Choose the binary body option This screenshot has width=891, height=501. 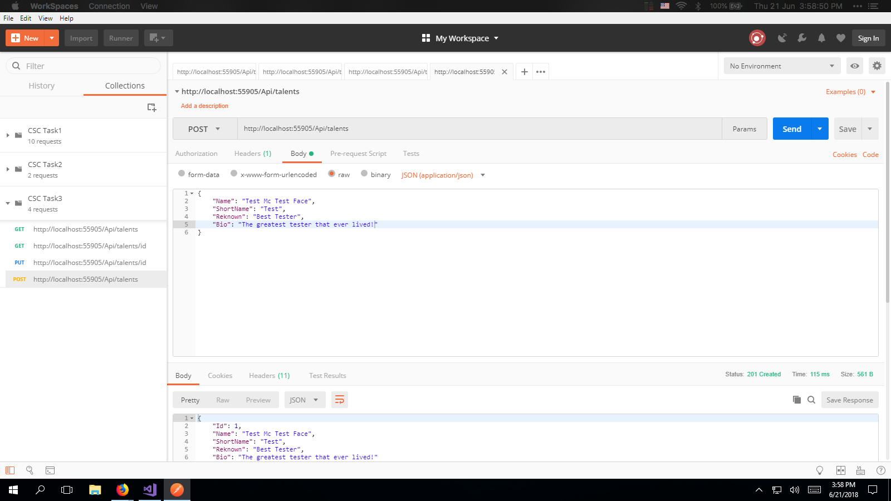[364, 174]
